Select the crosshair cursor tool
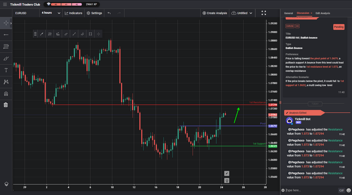 tap(6, 23)
